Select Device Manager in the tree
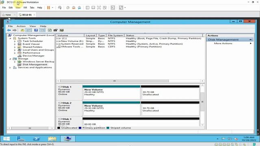The height and width of the screenshot is (146, 260). [33, 56]
